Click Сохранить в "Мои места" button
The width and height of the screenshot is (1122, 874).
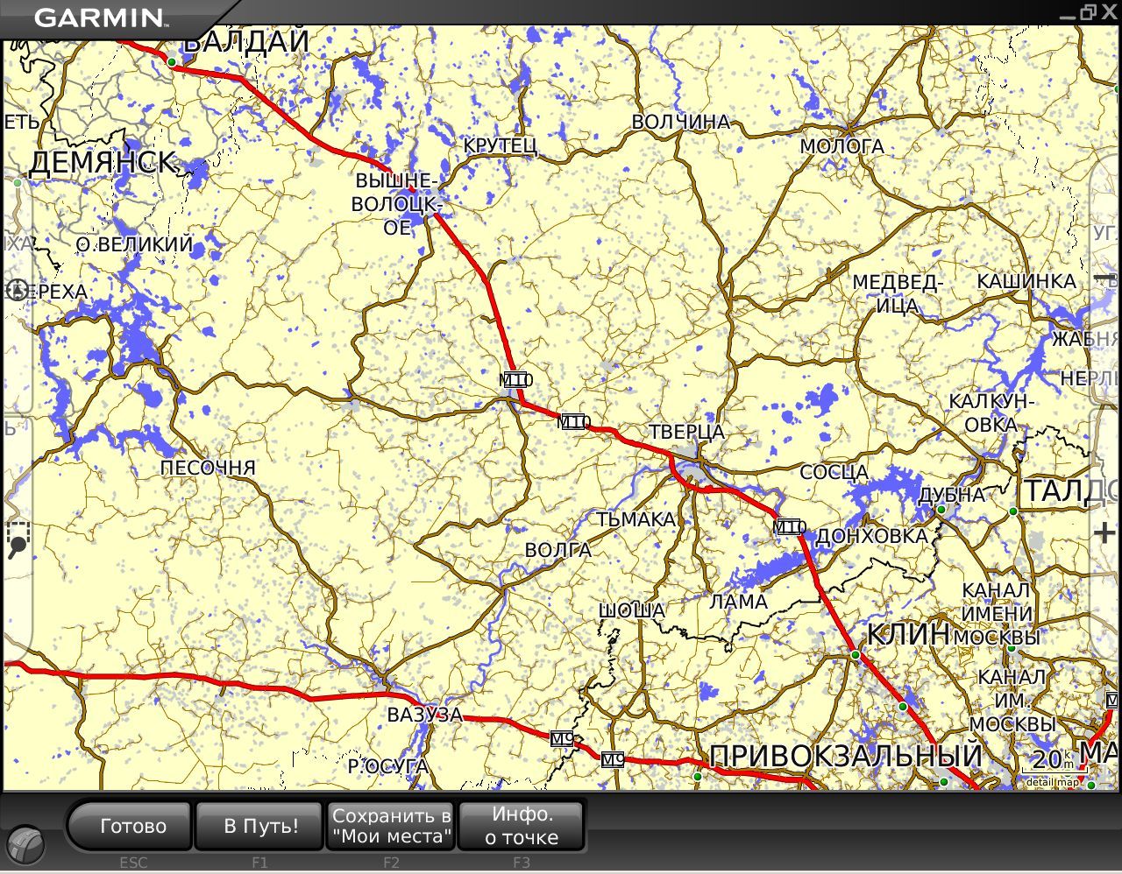[x=391, y=826]
